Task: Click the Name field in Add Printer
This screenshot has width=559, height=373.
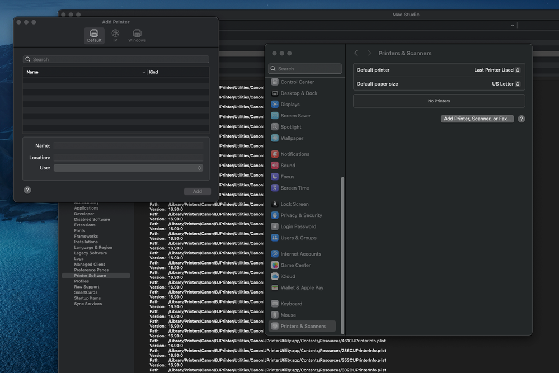Action: [128, 146]
